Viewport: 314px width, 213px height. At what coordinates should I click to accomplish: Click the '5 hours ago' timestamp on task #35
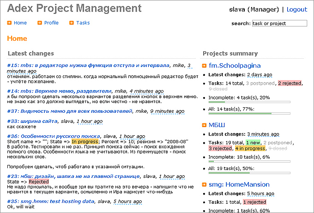128,201
